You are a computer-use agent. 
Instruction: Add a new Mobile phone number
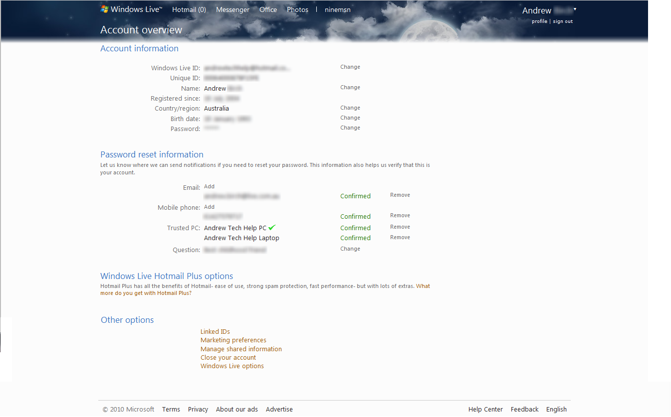click(x=209, y=207)
